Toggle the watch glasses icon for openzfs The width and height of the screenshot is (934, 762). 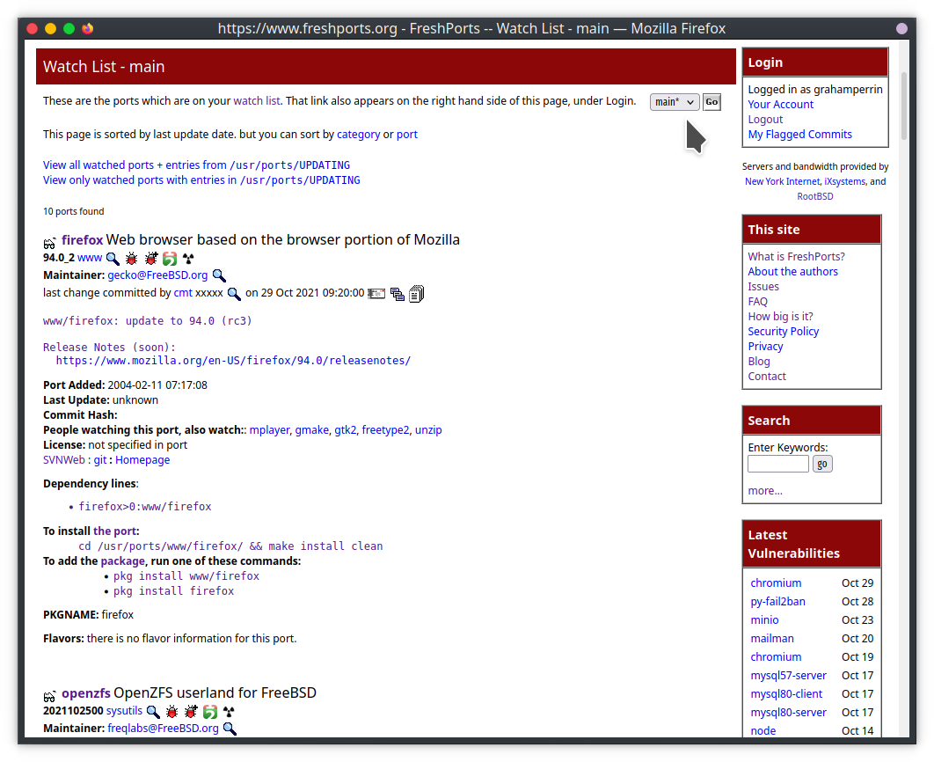point(50,695)
